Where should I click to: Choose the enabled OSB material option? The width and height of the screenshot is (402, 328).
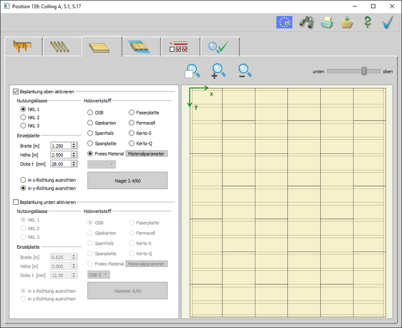tap(90, 113)
